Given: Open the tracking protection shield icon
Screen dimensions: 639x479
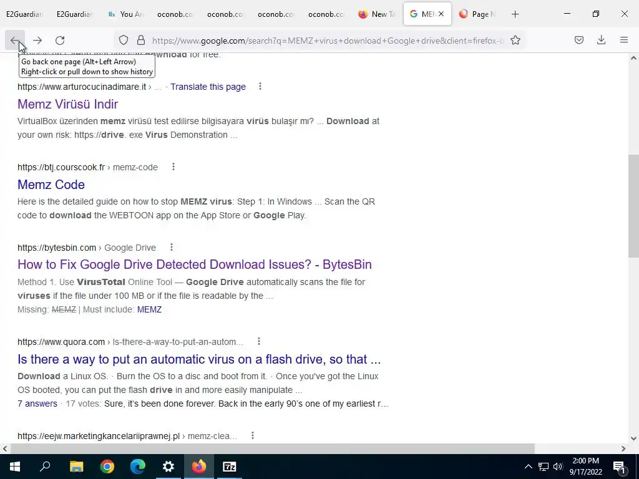Looking at the screenshot, I should click(124, 41).
